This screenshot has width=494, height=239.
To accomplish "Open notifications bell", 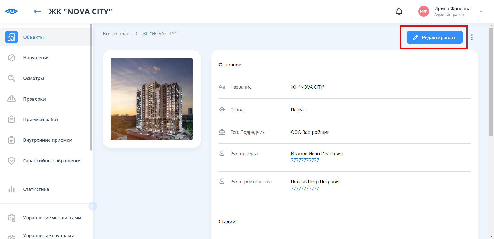I will click(399, 11).
